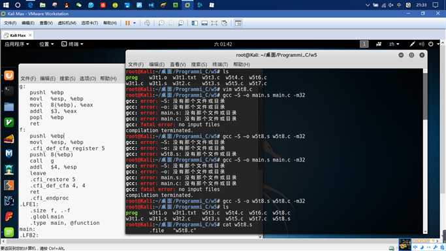Screen dimensions: 446x251
Task: Open terminal 查看(V) menu
Action: [178, 65]
